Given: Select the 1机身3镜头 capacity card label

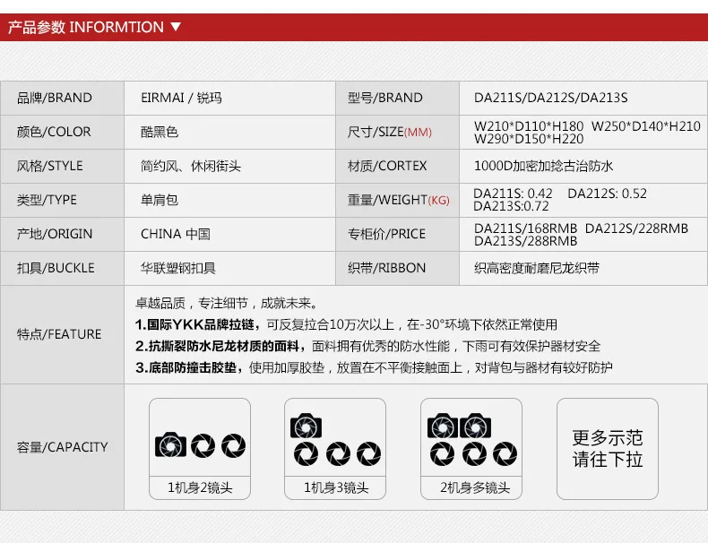Looking at the screenshot, I should point(336,487).
